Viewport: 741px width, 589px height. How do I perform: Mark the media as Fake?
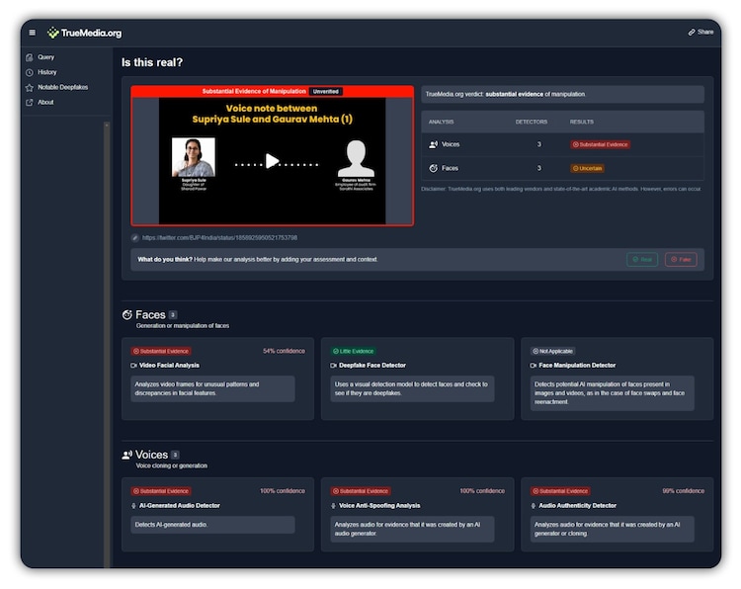point(680,259)
